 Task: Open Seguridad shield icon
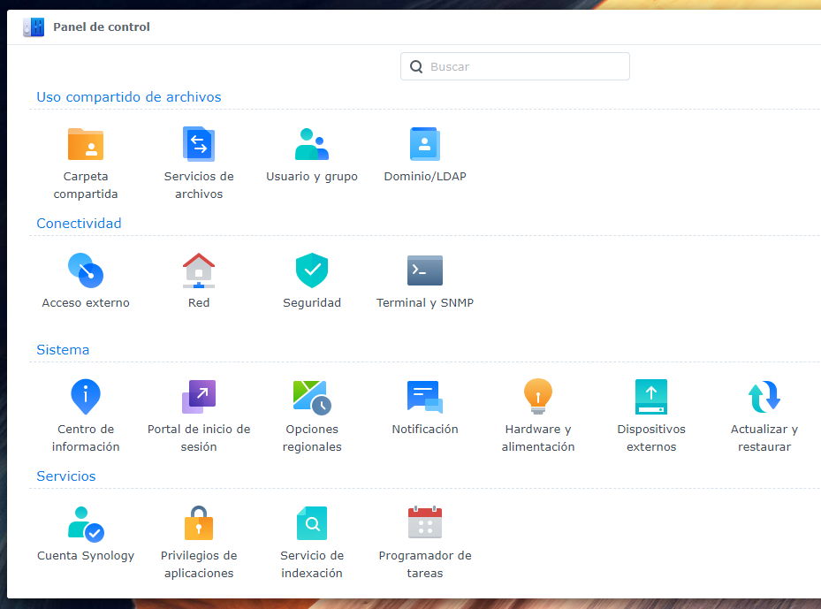(312, 270)
